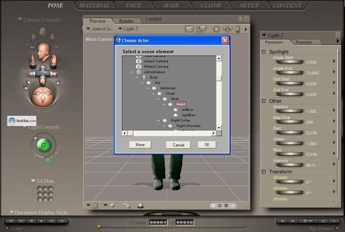The image size is (345, 232).
Task: Select Head in the actor tree
Action: 180,104
